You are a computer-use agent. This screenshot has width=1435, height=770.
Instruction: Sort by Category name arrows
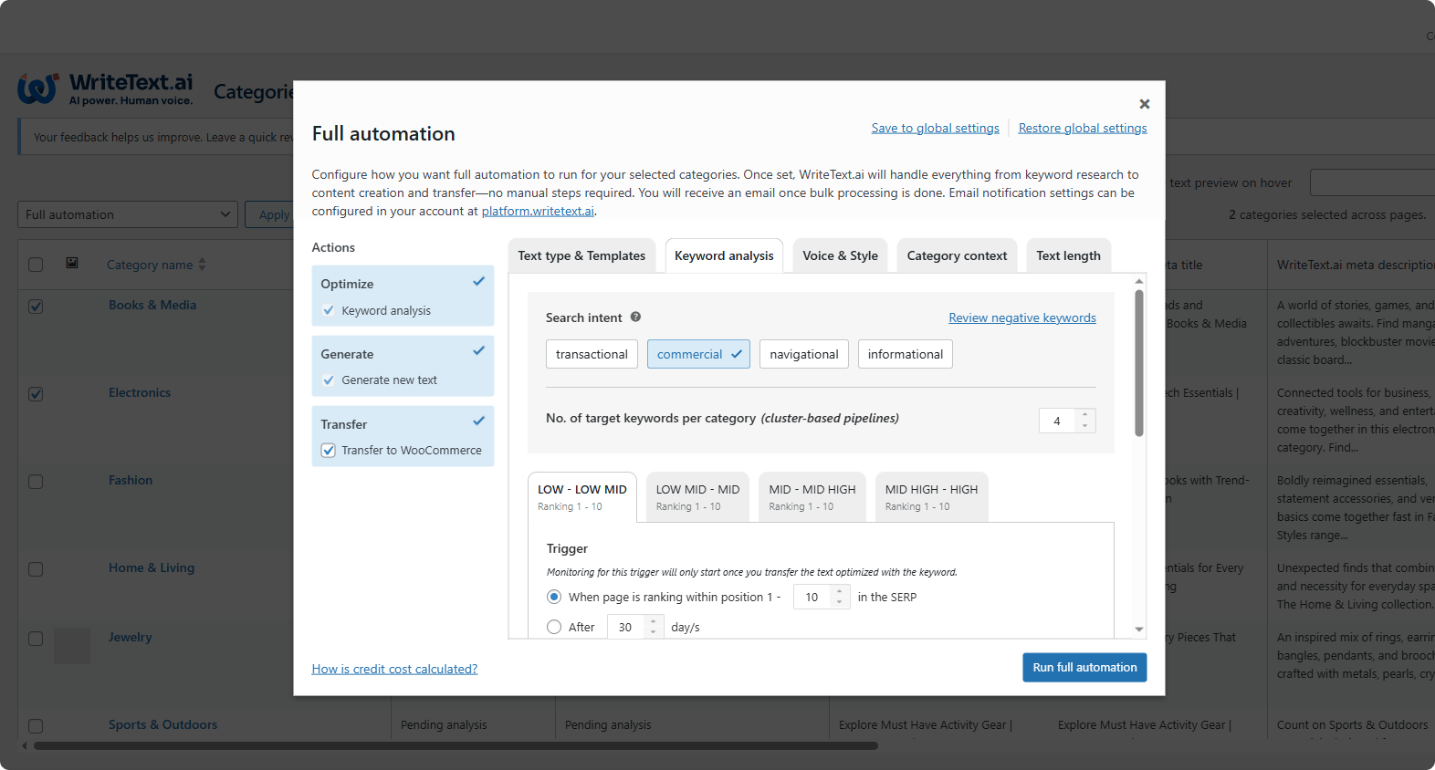[x=202, y=265]
